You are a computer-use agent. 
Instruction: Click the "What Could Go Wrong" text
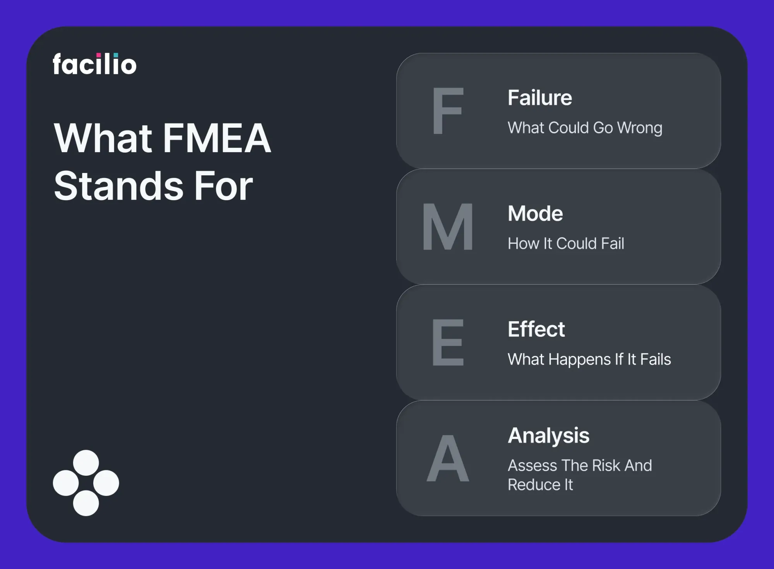coord(585,128)
